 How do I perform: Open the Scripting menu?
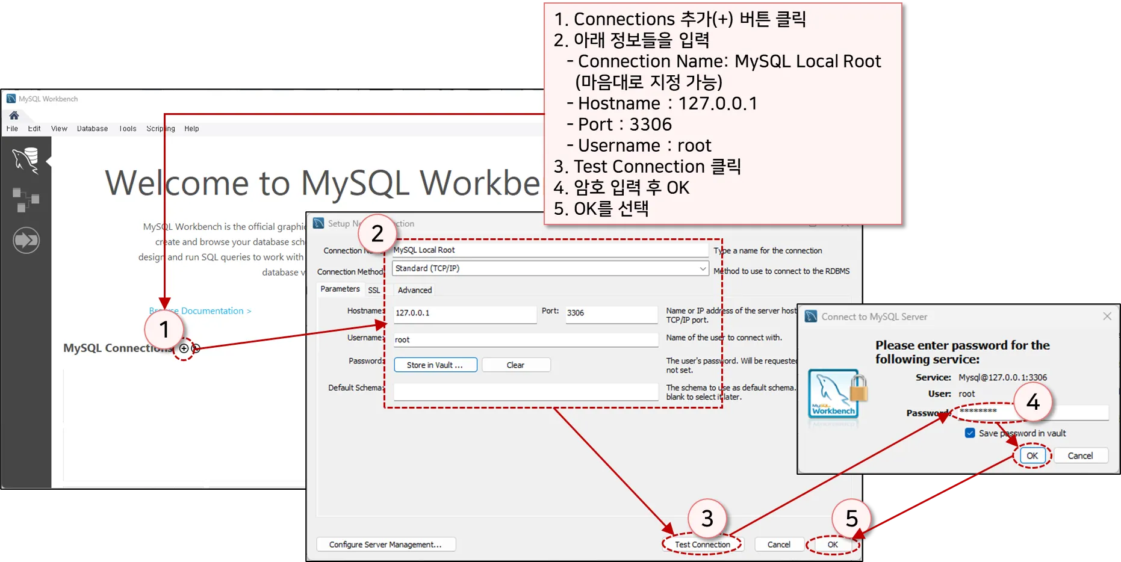161,129
